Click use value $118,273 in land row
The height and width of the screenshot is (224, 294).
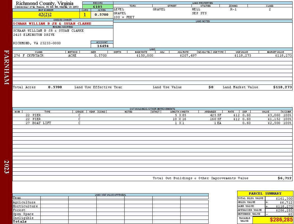[x=243, y=55]
